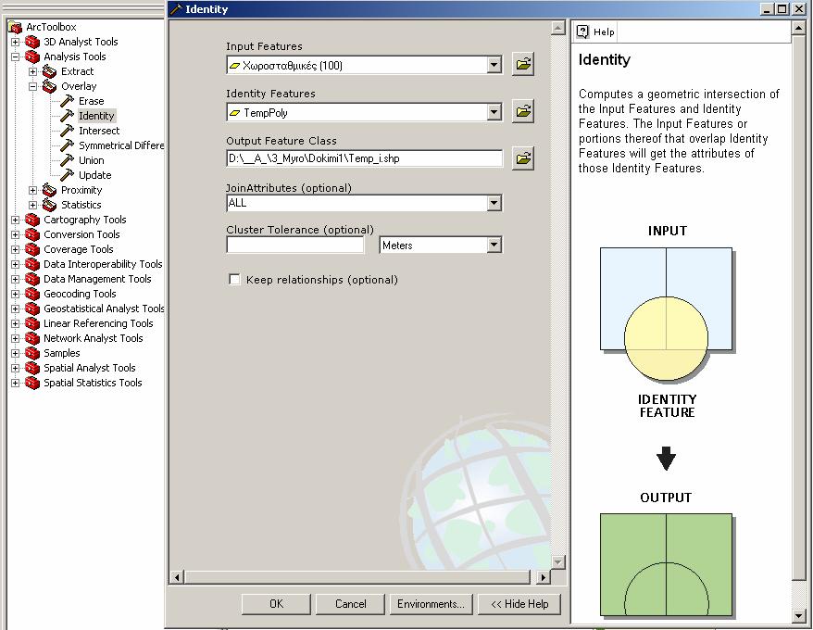The height and width of the screenshot is (630, 813).
Task: Browse for Identity Features with folder icon
Action: point(523,111)
